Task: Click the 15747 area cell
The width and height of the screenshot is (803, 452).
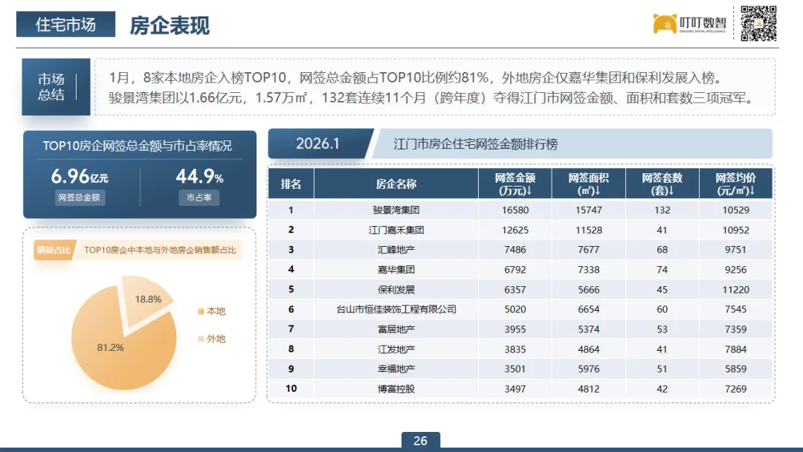Action: point(589,210)
